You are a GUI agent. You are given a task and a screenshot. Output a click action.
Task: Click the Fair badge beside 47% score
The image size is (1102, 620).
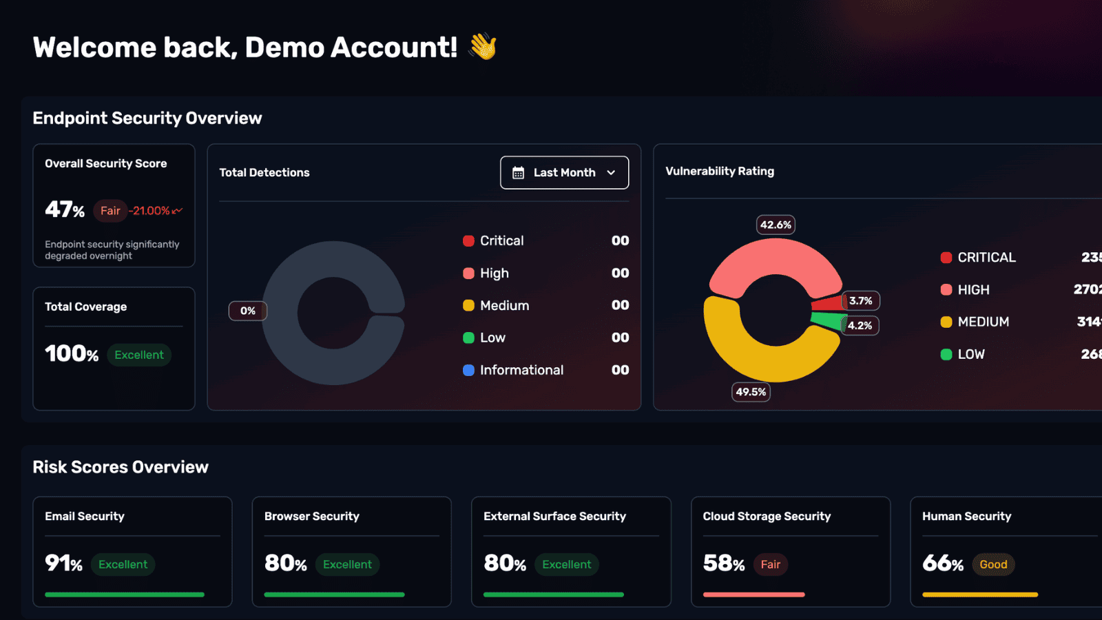[110, 211]
